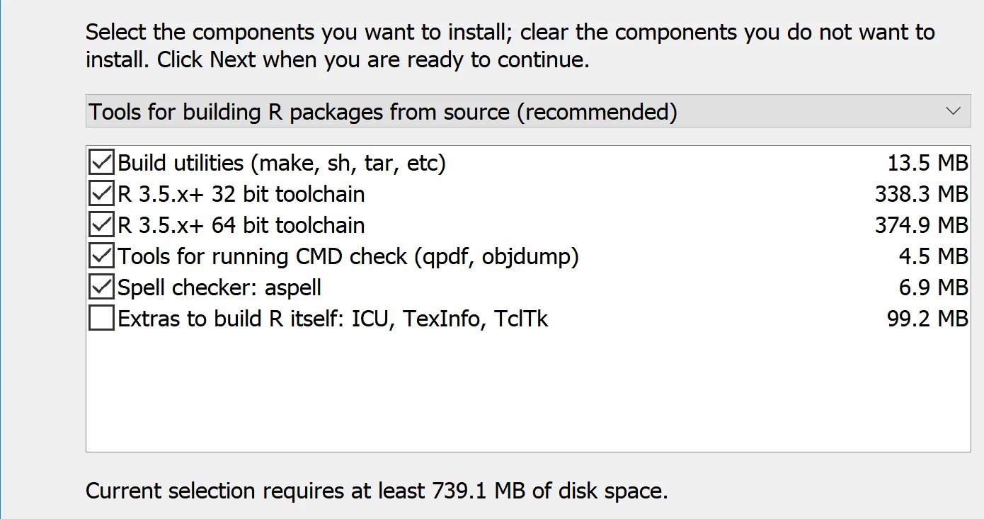Disable the CMD check tools checkbox

[x=101, y=256]
